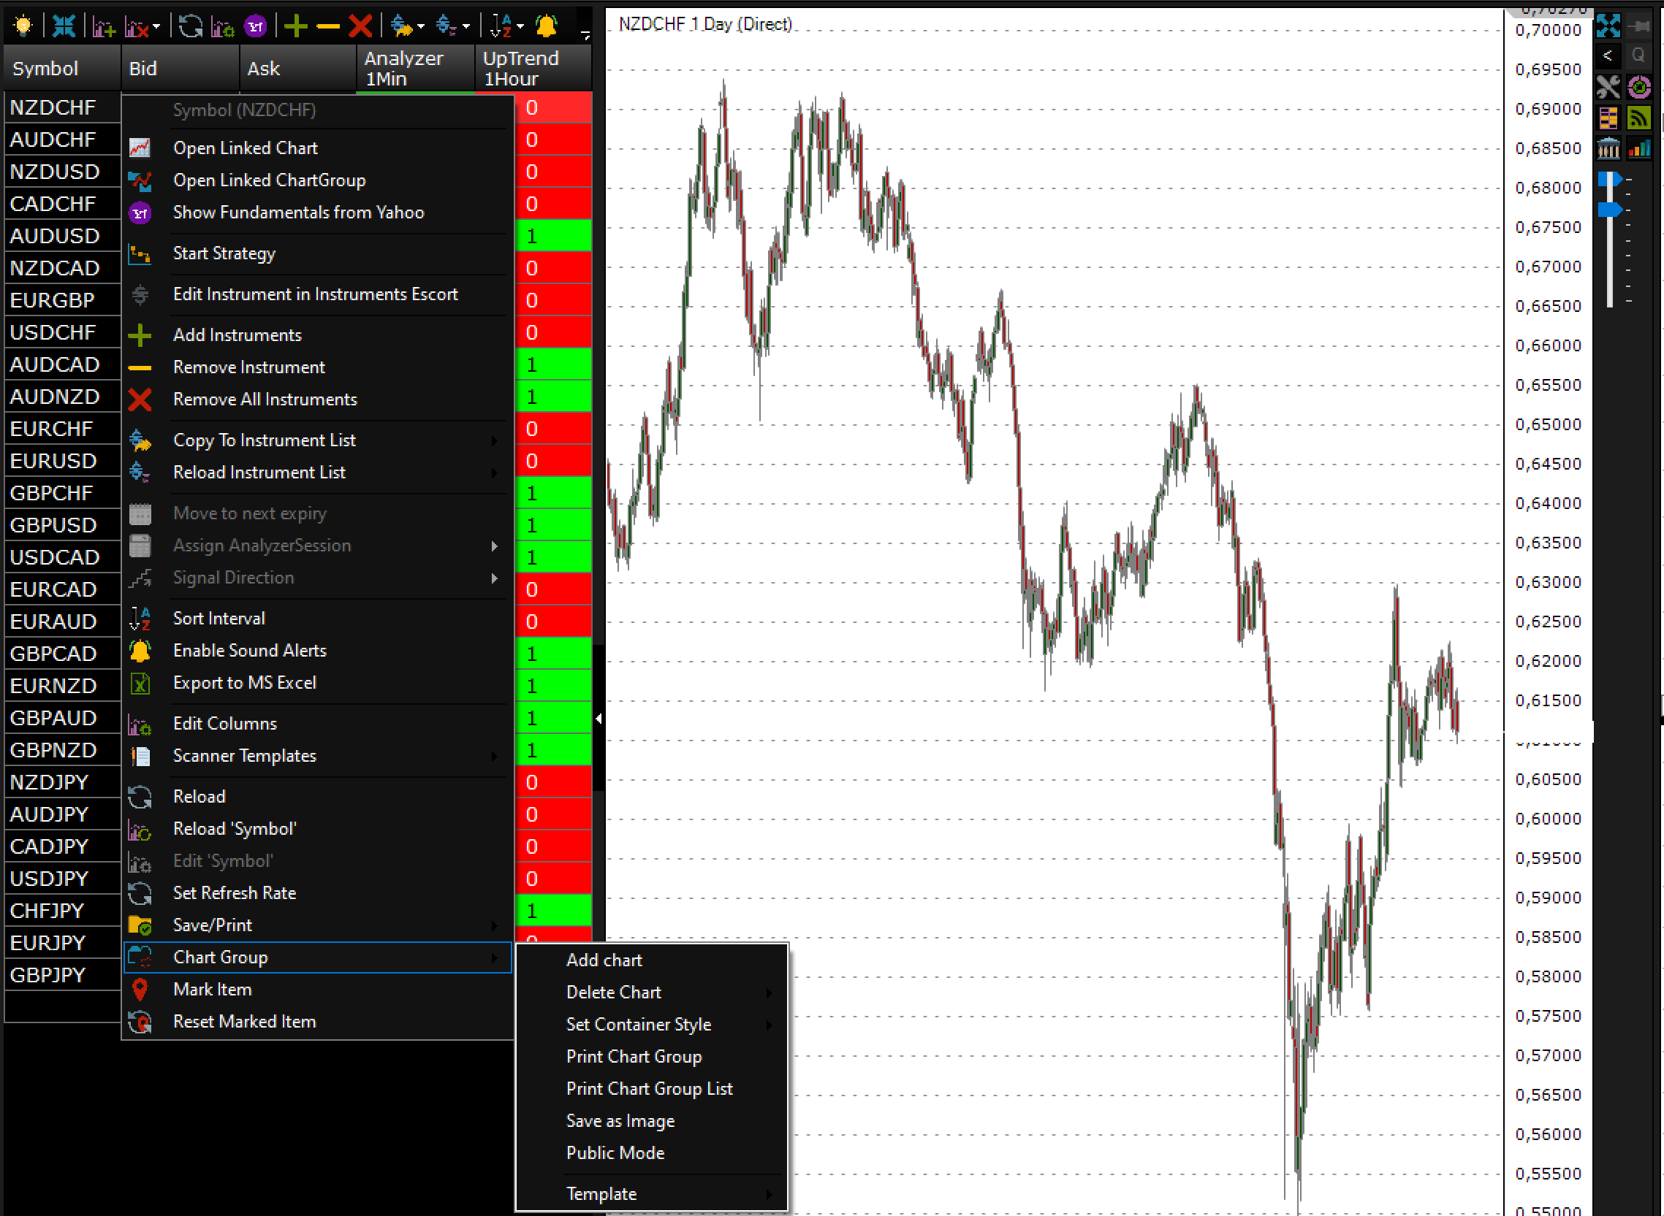Image resolution: width=1664 pixels, height=1216 pixels.
Task: Click the blue expand-arrows icon beside chart
Action: pyautogui.click(x=1608, y=26)
